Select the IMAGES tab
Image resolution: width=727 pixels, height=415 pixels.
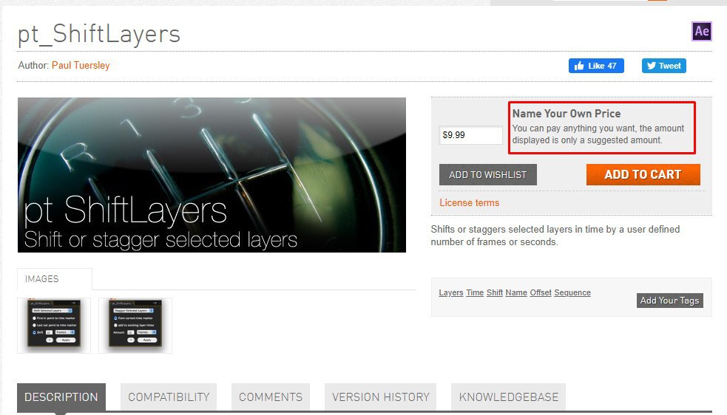pos(55,279)
